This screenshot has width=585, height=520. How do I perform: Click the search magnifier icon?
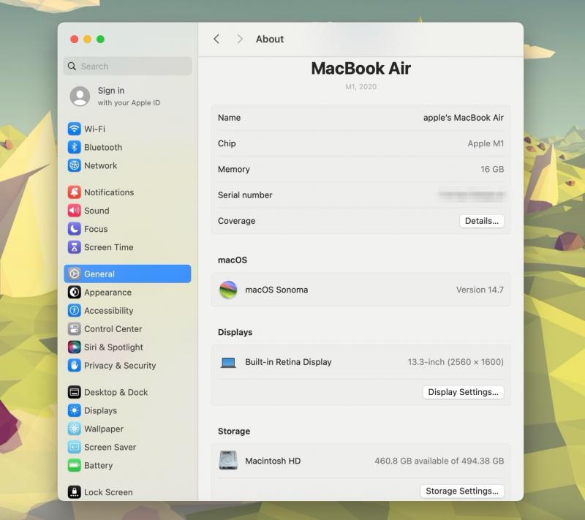pyautogui.click(x=72, y=66)
